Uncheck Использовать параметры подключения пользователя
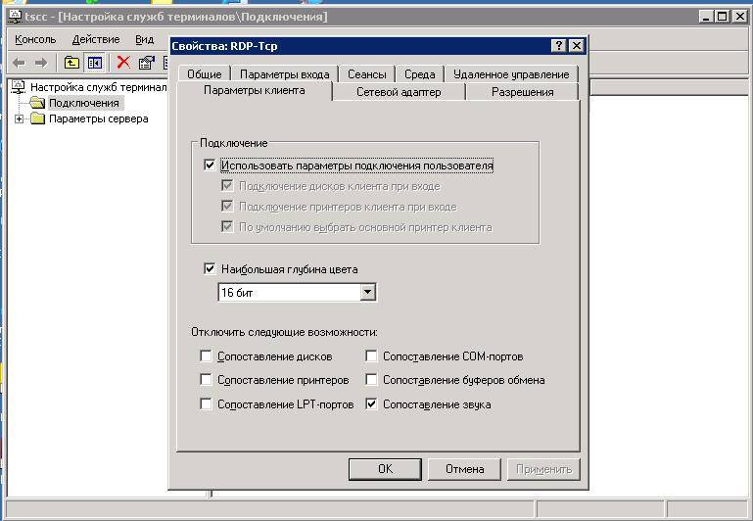 (x=210, y=166)
